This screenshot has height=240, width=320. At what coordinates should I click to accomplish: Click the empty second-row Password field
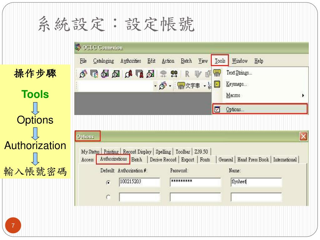point(195,197)
